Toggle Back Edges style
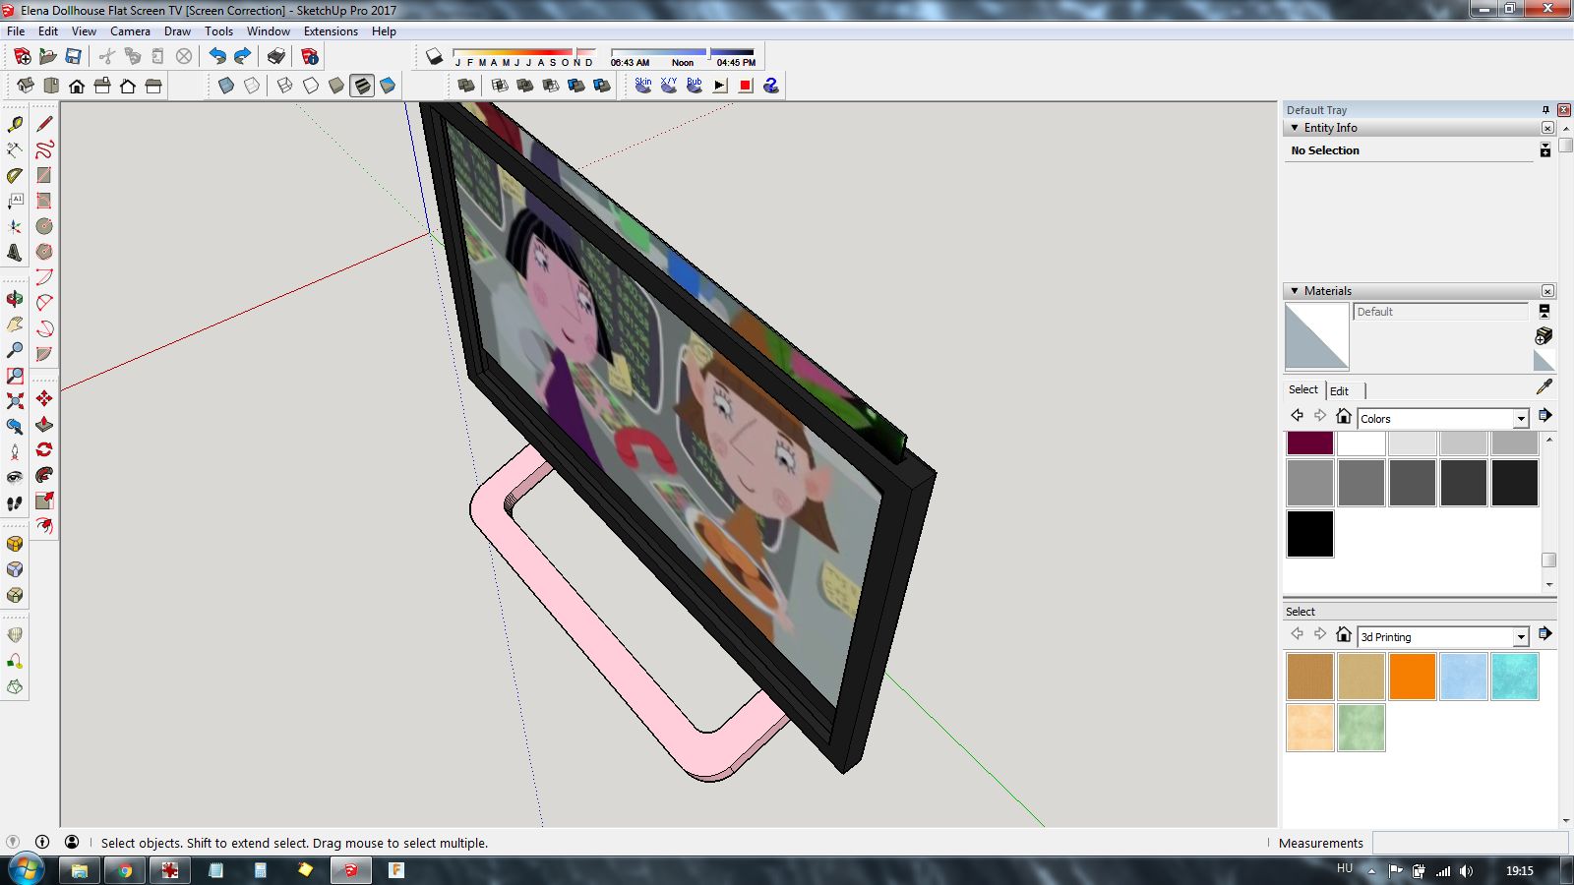Screen dimensions: 1574x885 (x=252, y=86)
